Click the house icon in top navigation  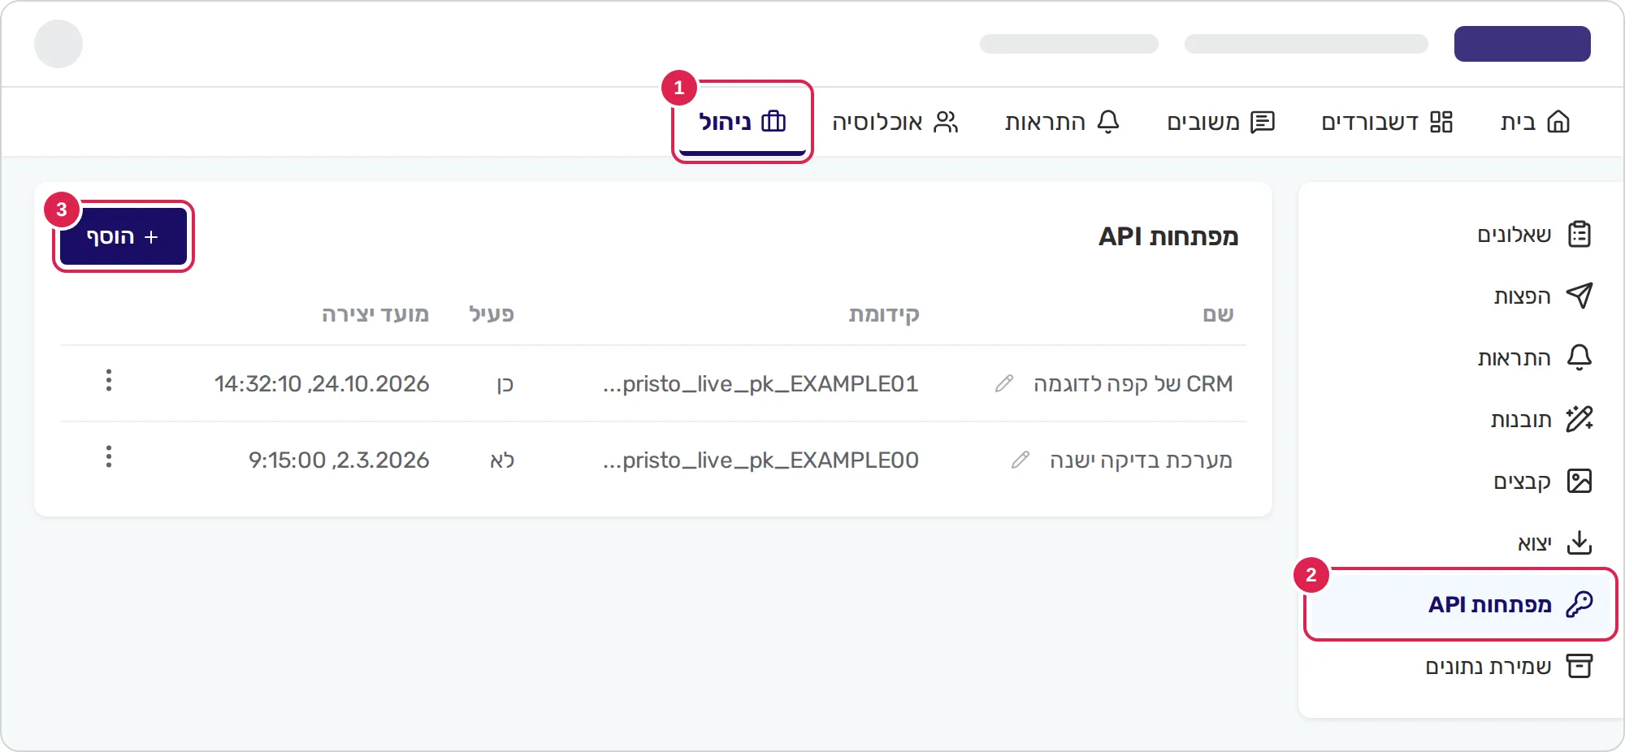(1558, 122)
